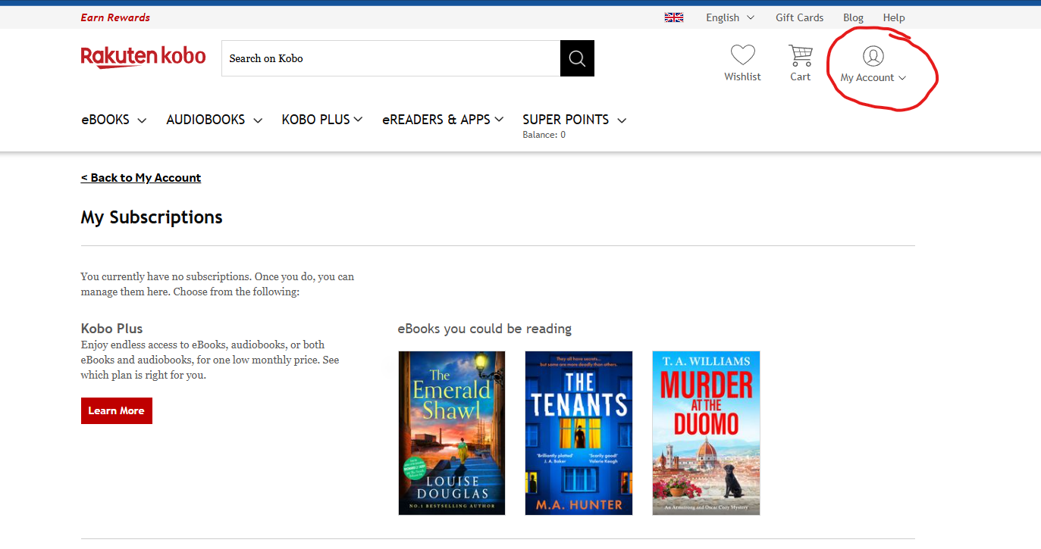The width and height of the screenshot is (1041, 549).
Task: Click the My Account profile icon
Action: pos(873,55)
